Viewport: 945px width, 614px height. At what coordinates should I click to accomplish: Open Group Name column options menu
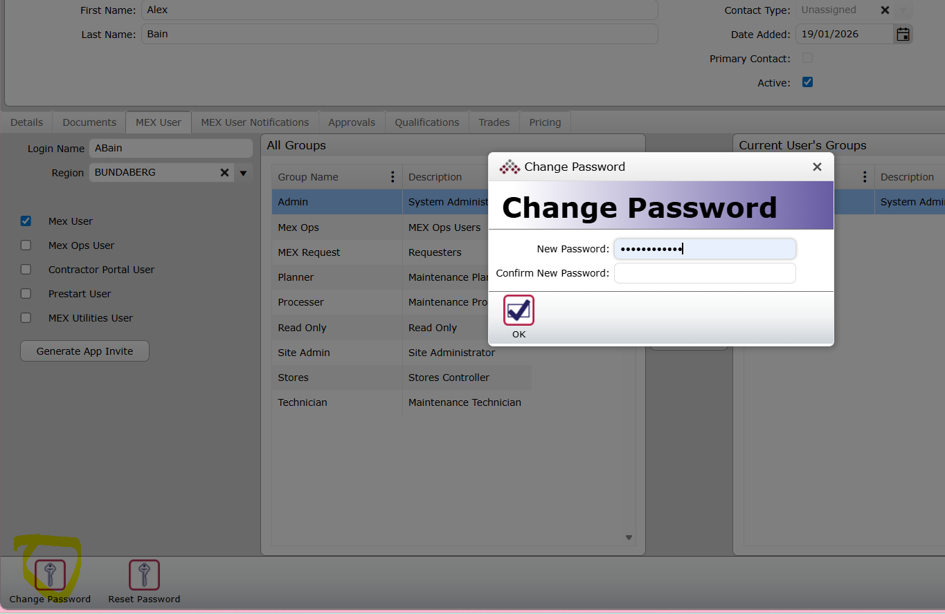click(393, 177)
